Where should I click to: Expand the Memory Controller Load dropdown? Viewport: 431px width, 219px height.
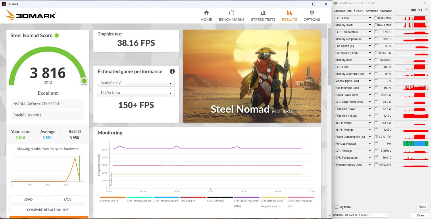tap(370, 74)
